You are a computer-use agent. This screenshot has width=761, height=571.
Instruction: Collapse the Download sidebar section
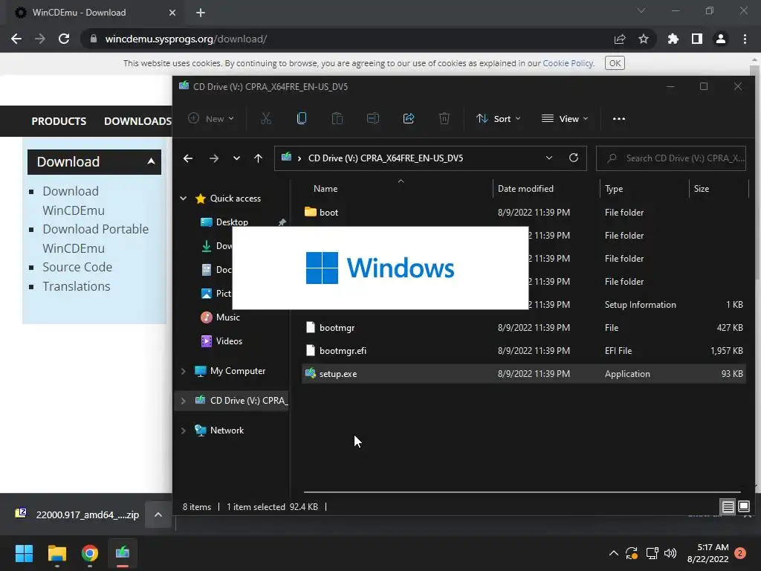click(151, 161)
